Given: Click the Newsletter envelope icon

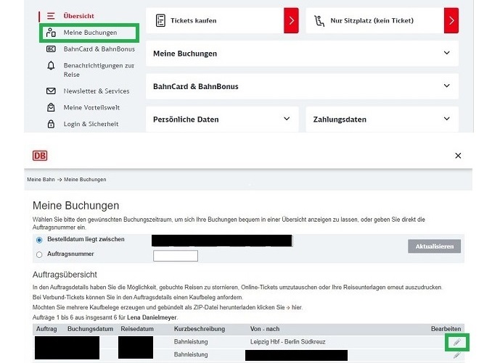Looking at the screenshot, I should coord(51,91).
